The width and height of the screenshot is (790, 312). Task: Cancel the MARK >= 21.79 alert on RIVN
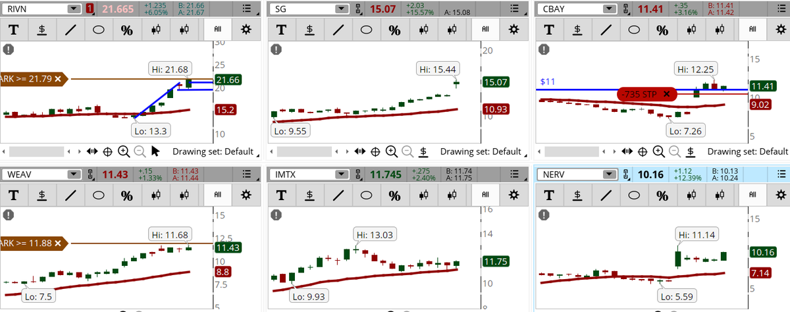(x=58, y=79)
